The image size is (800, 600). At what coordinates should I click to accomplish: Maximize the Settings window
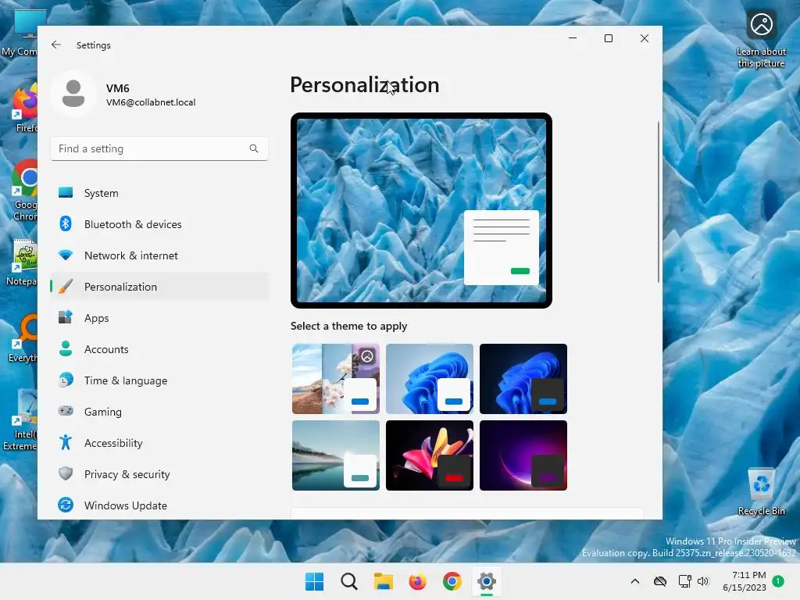[x=608, y=38]
